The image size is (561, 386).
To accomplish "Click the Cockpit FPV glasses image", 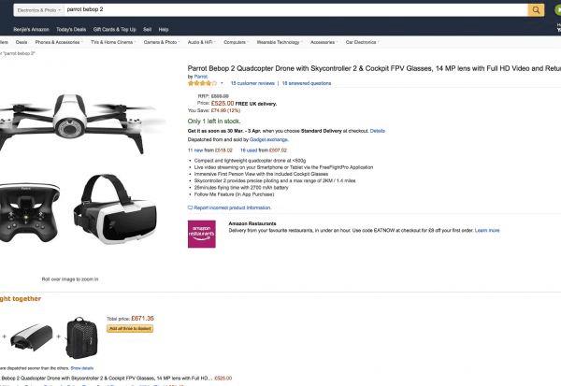I will tap(119, 209).
